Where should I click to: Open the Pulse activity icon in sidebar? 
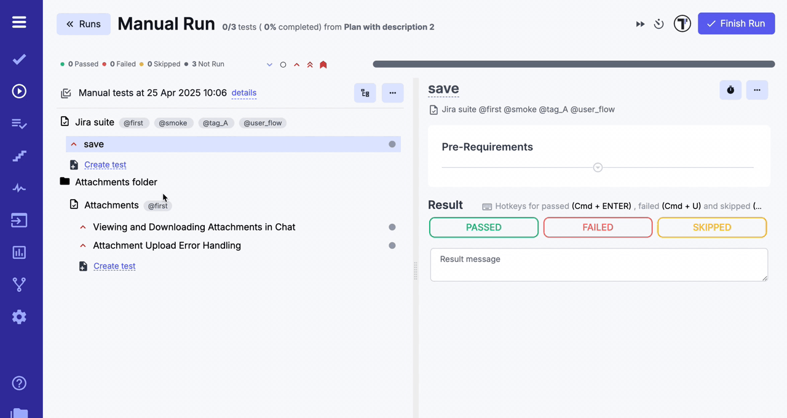point(19,188)
